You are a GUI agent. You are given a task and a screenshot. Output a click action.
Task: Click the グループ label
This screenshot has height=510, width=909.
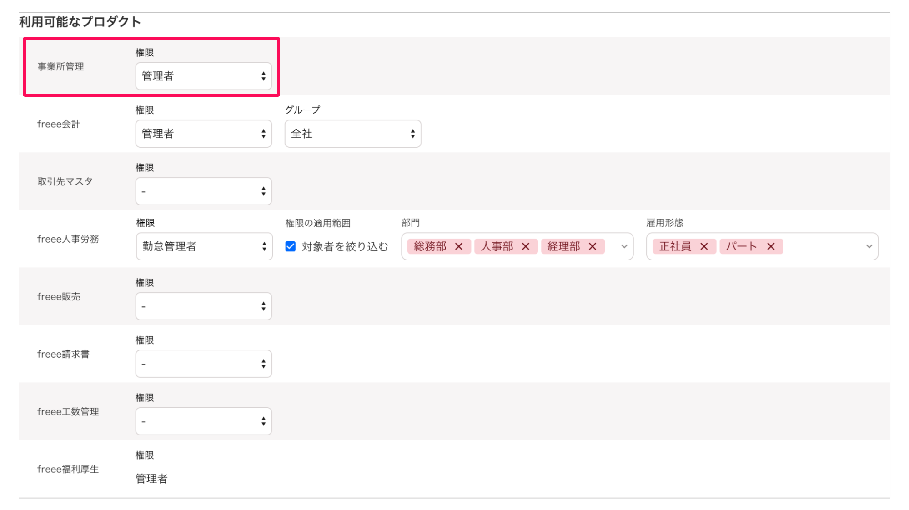[x=302, y=110]
